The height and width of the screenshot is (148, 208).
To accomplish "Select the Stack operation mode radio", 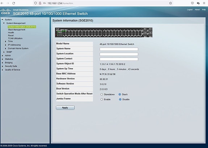I will click(120, 94).
